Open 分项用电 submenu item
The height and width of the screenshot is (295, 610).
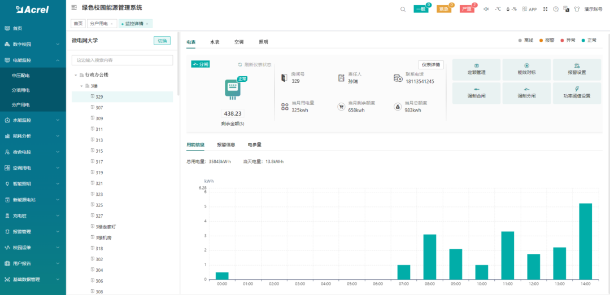tap(33, 90)
